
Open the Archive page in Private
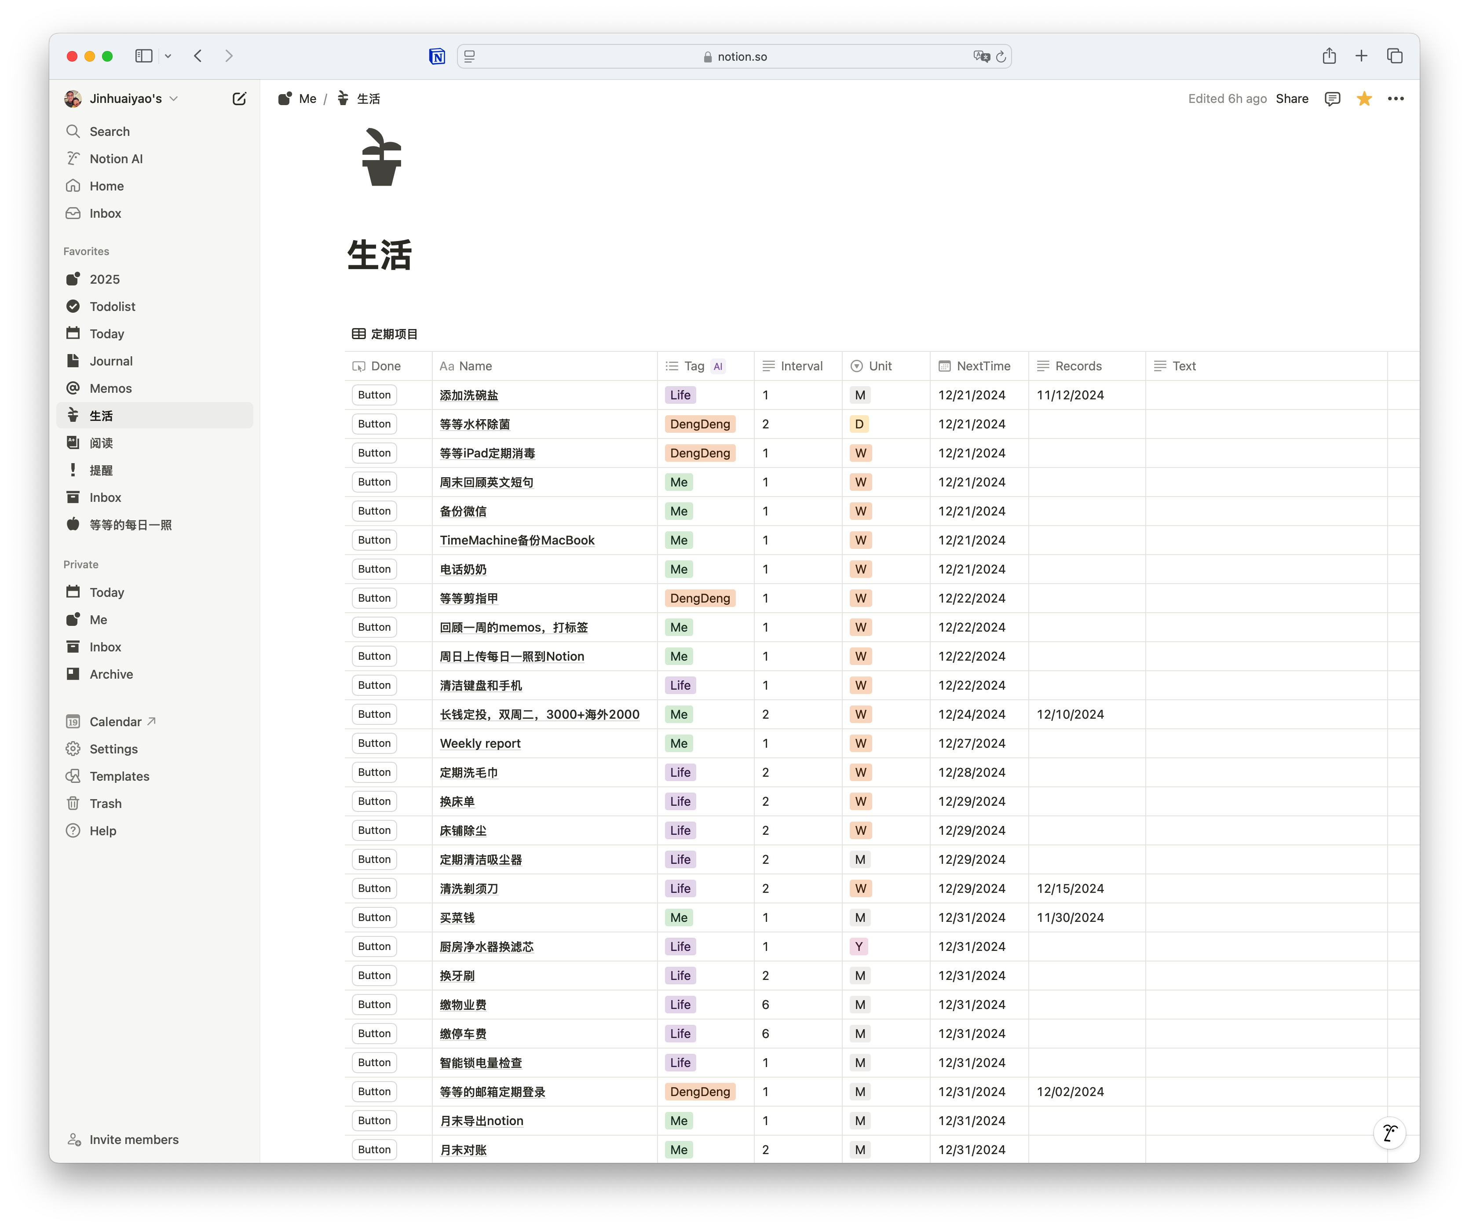154,675
